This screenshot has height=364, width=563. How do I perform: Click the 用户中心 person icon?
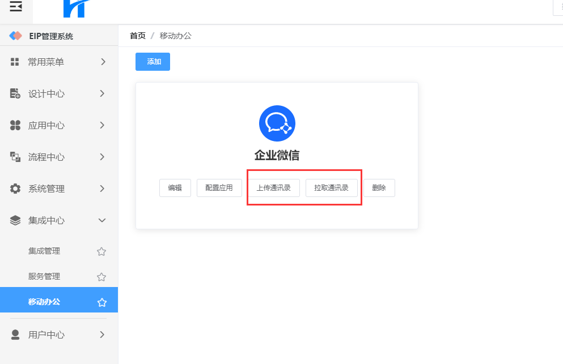[15, 335]
